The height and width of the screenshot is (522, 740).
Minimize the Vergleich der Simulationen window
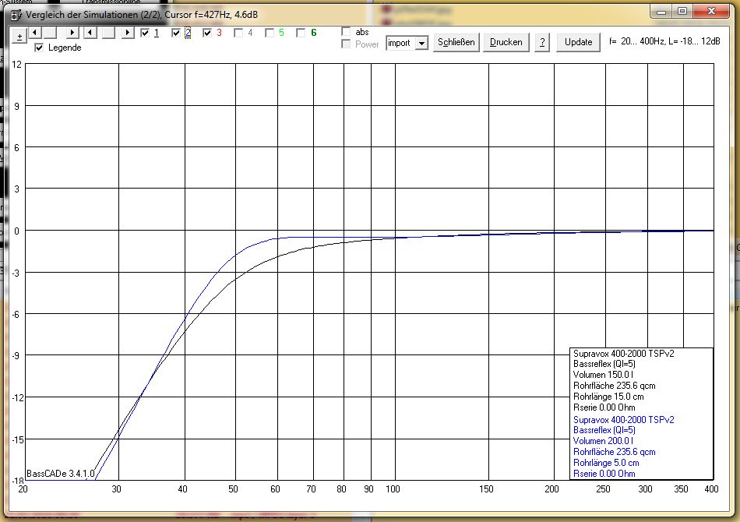(x=661, y=12)
